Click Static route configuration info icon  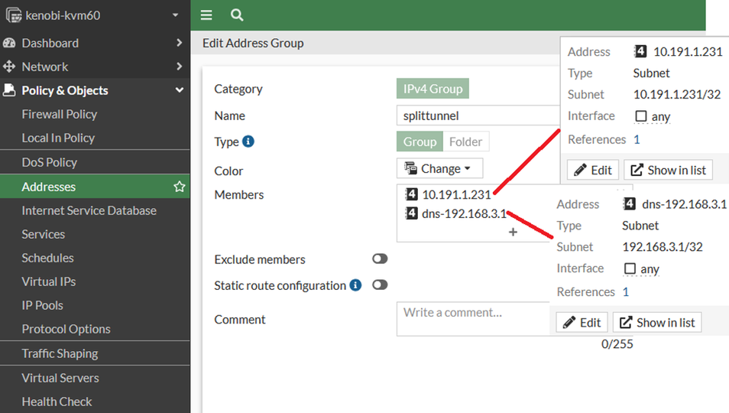[355, 285]
